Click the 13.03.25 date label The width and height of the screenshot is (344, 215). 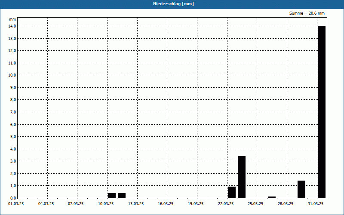tap(136, 204)
